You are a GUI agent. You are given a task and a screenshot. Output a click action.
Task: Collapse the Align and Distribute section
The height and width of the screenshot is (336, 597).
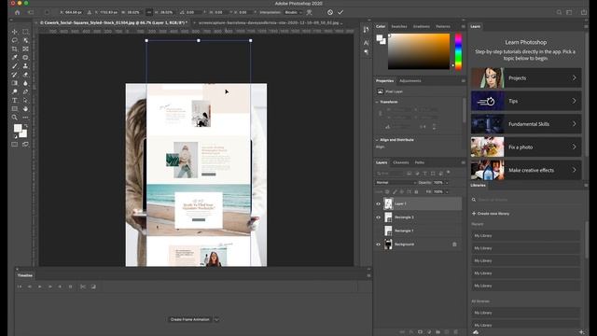coord(377,140)
